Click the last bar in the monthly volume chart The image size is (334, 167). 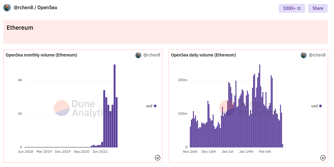pos(117,122)
